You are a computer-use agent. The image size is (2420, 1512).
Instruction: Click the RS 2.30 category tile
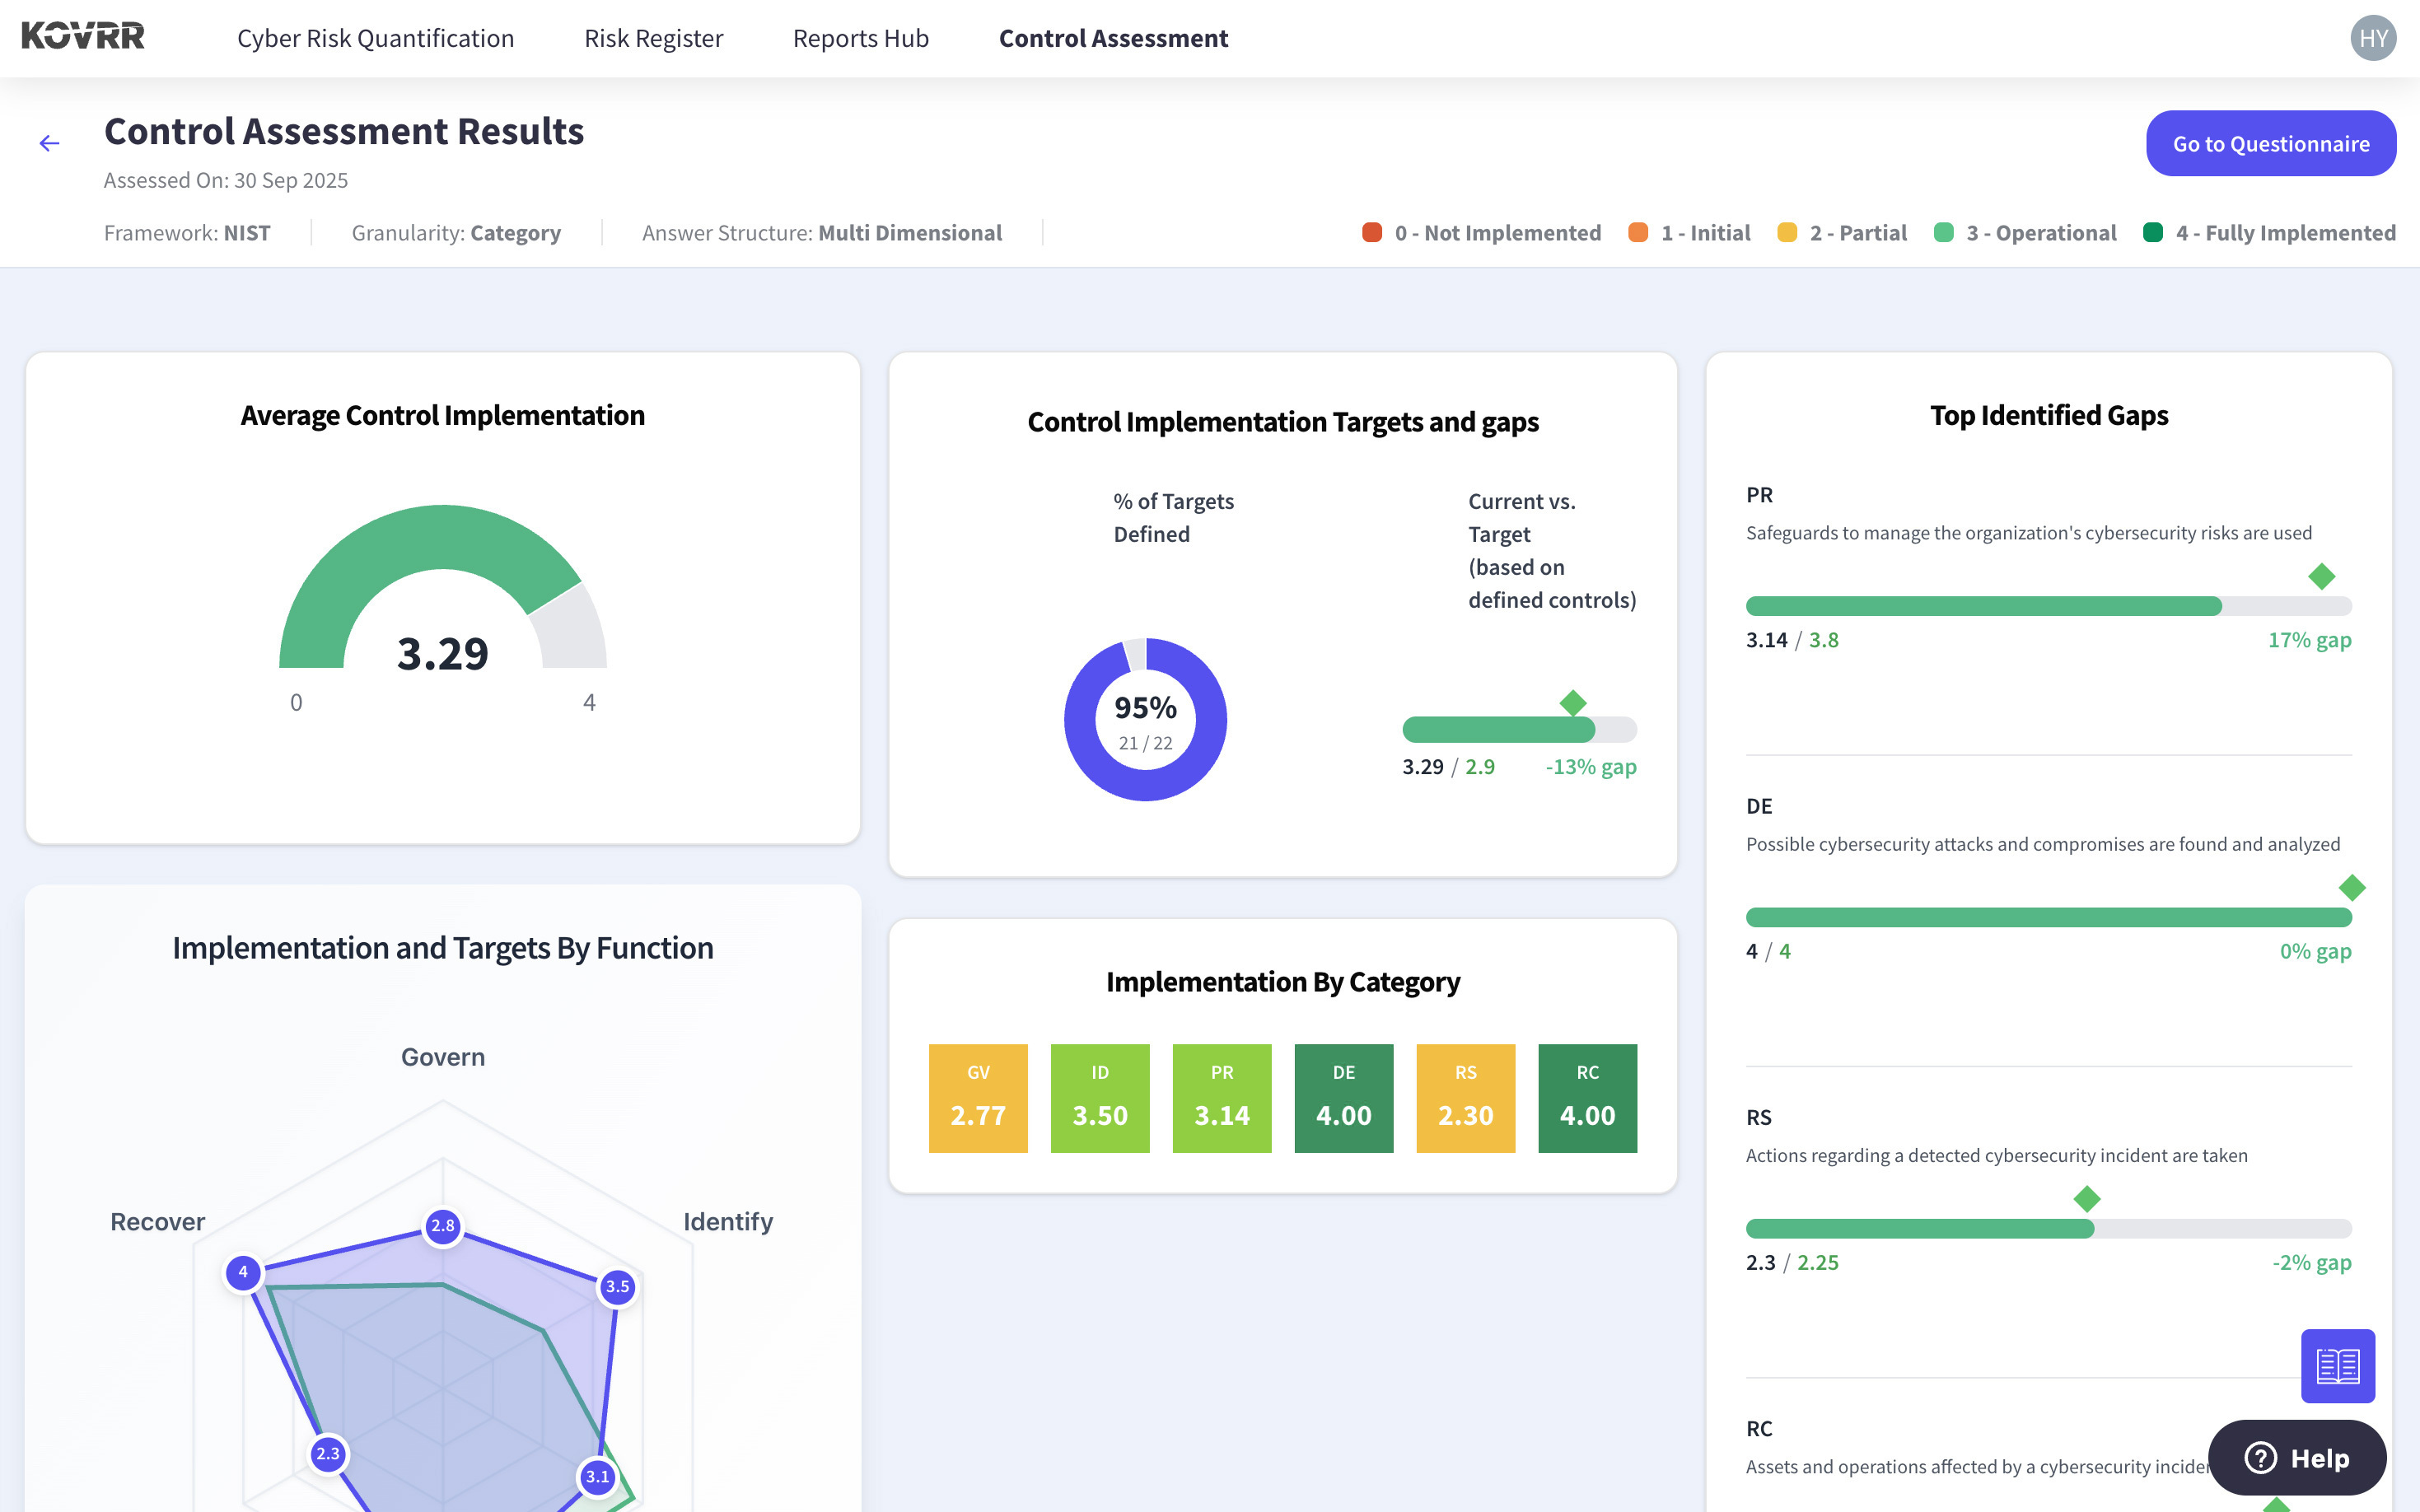[x=1465, y=1098]
